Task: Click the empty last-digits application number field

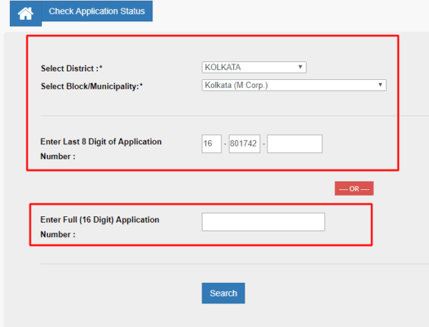Action: [295, 144]
